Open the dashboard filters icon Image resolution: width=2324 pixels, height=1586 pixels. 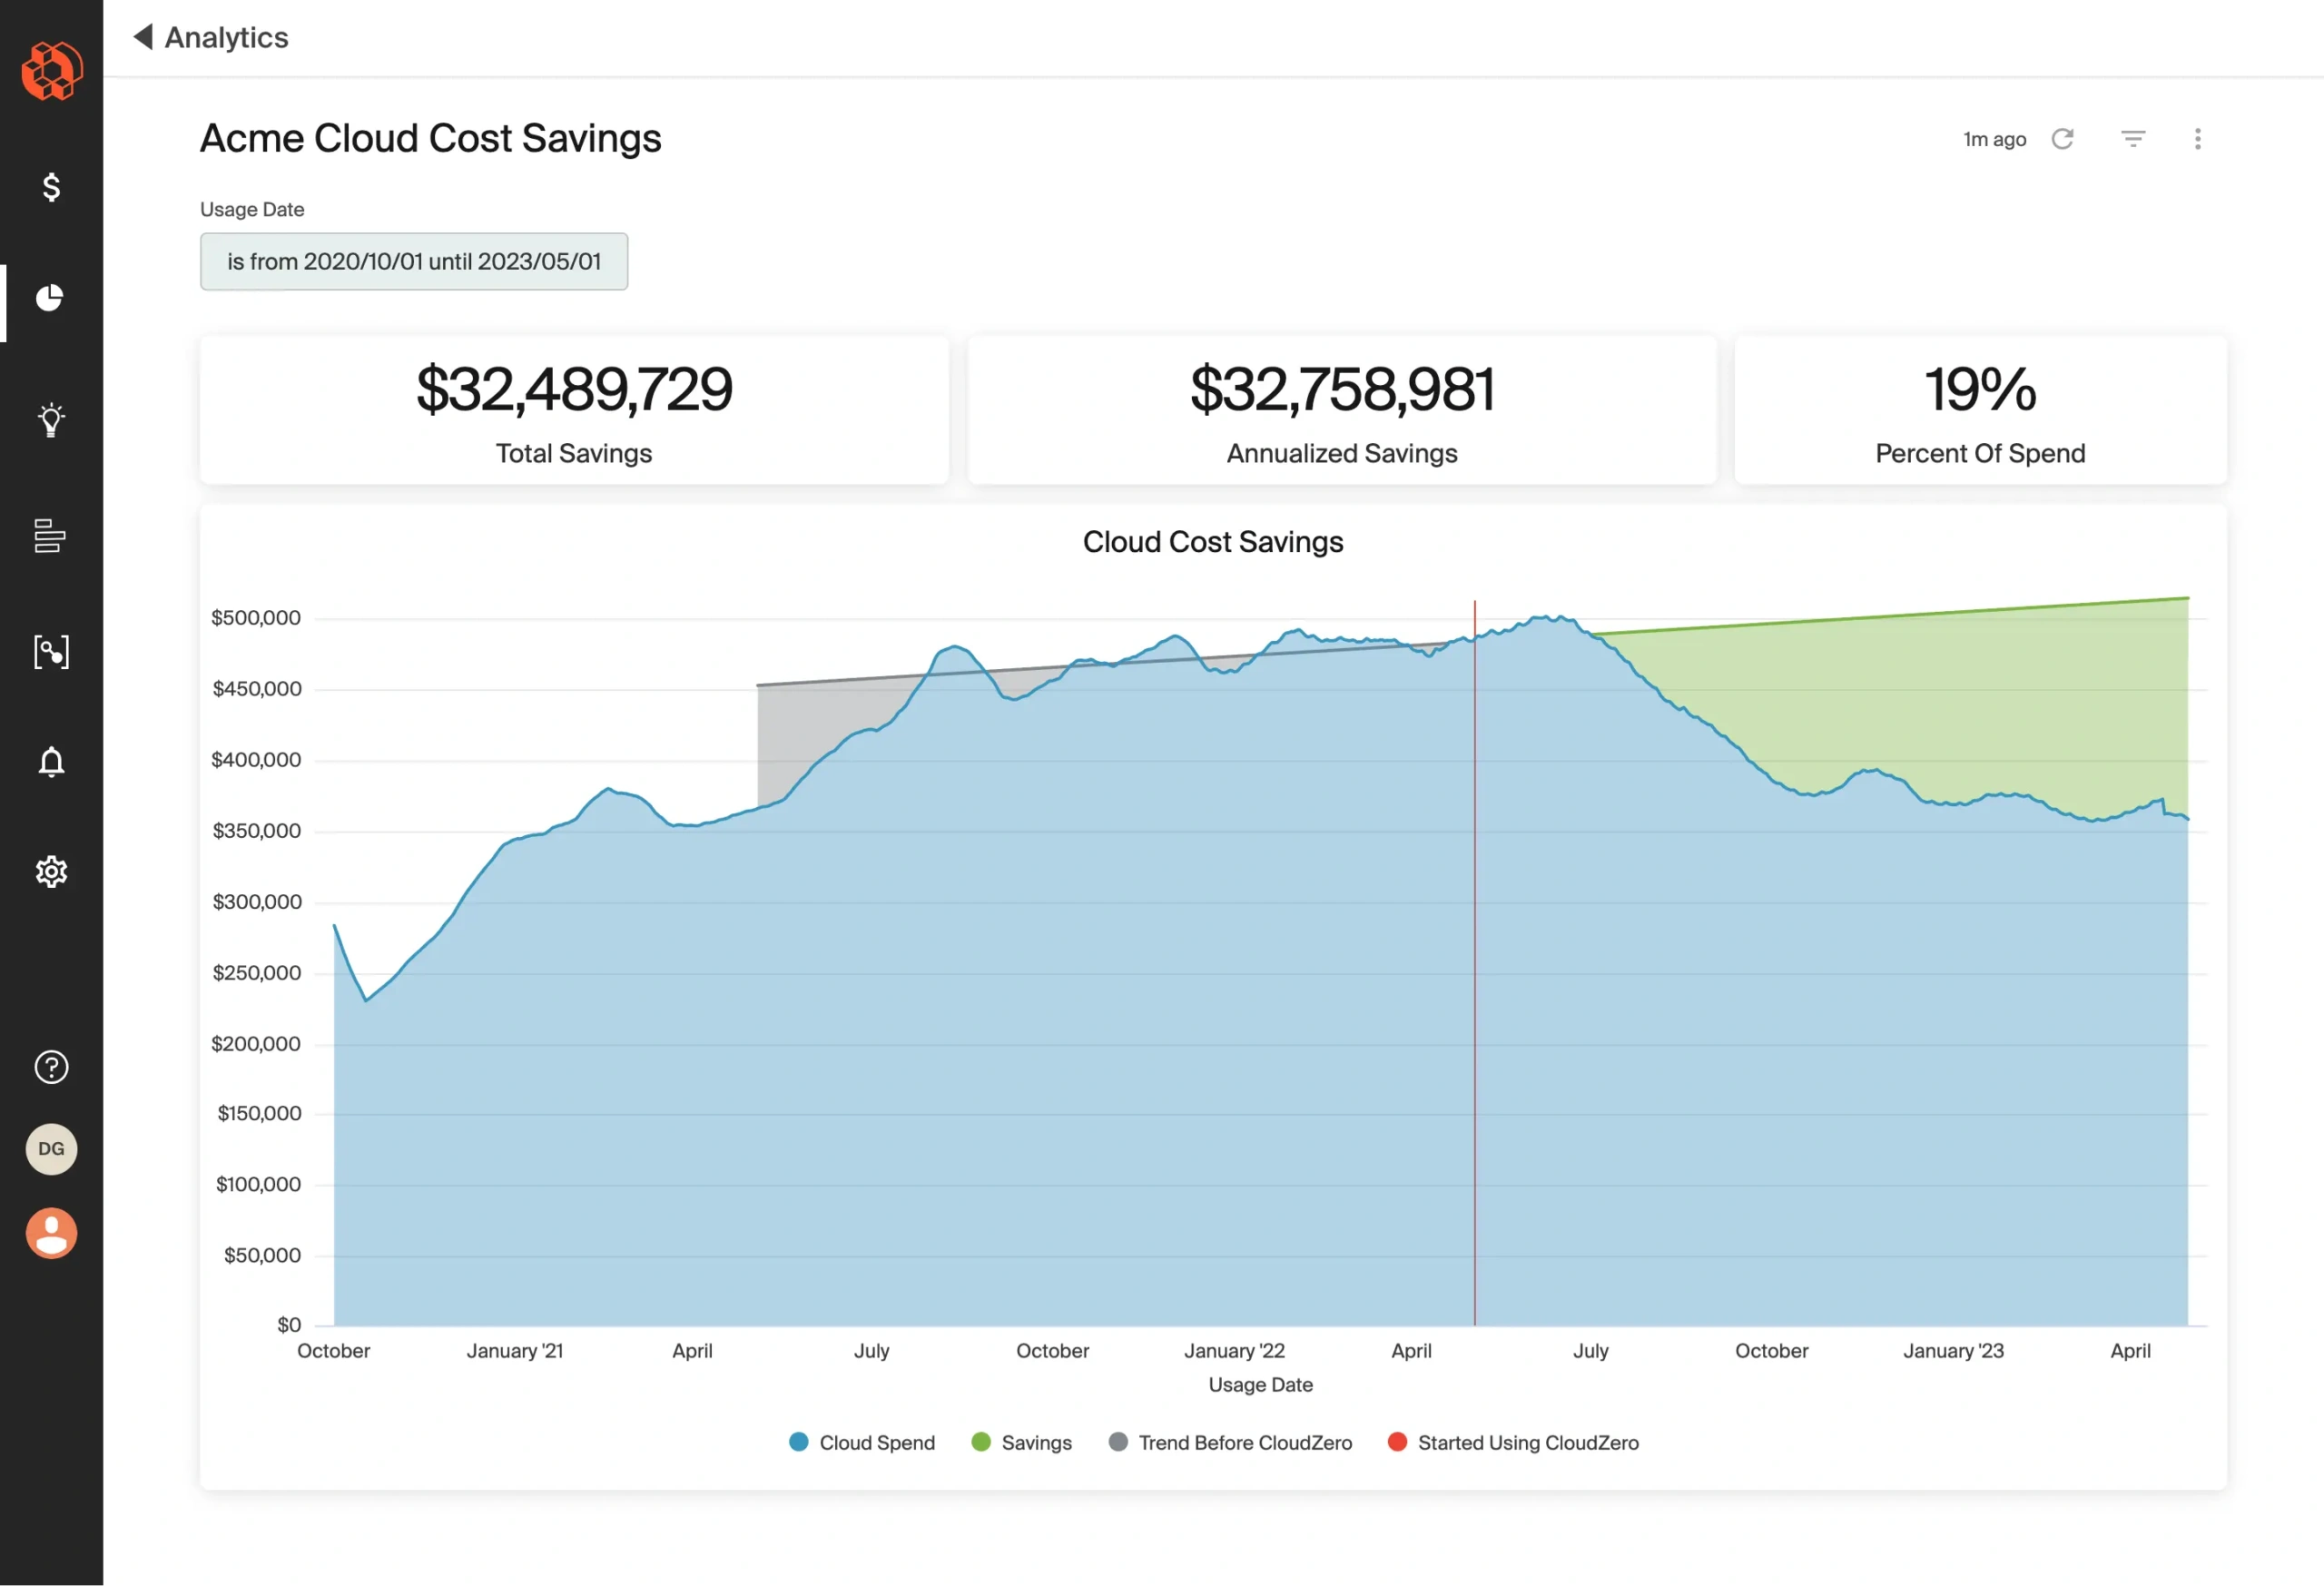coord(2133,139)
